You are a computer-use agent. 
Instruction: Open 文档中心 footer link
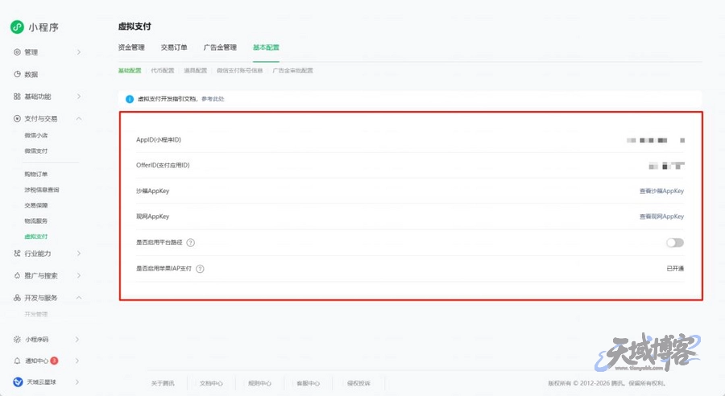[x=211, y=383]
